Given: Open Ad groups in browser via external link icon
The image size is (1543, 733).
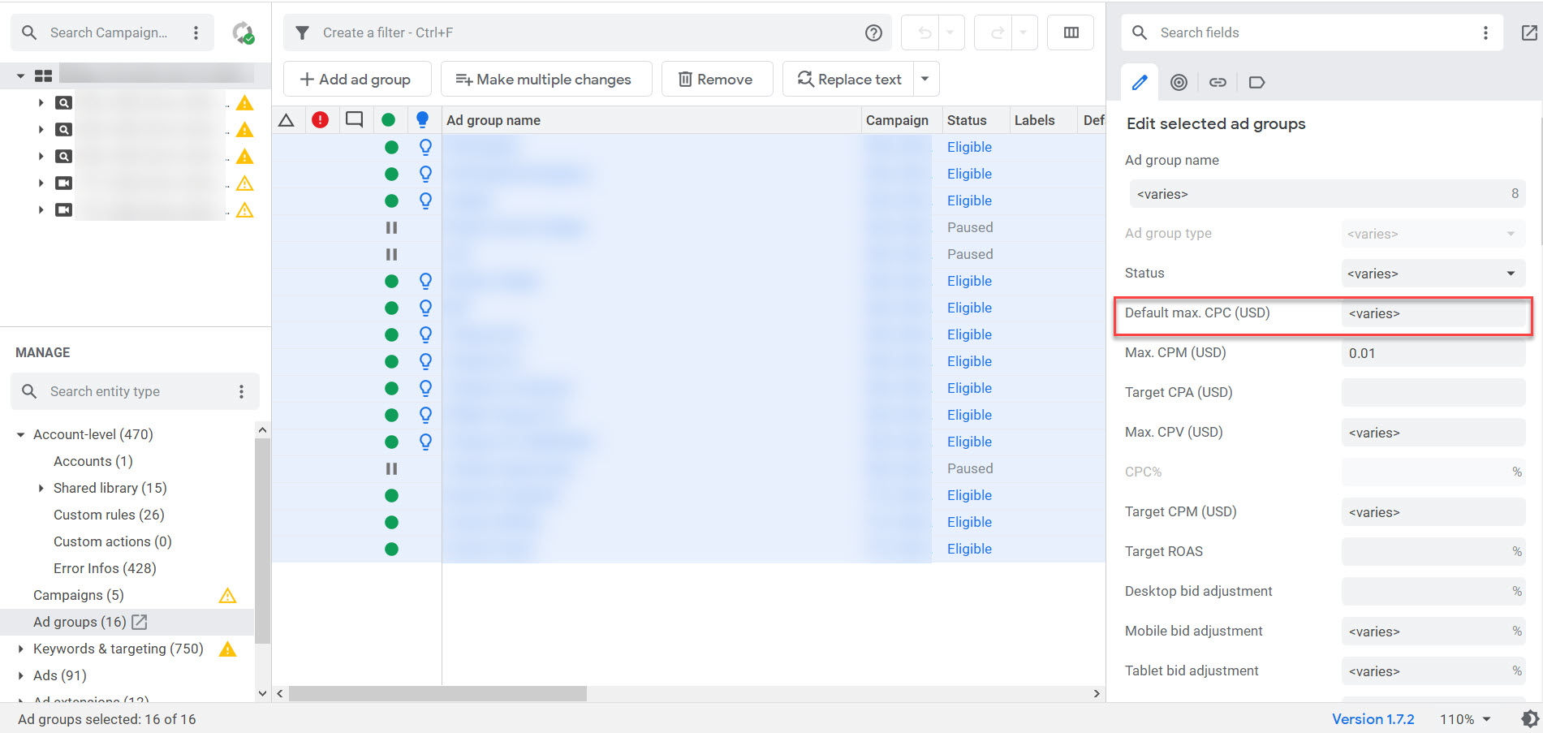Looking at the screenshot, I should pyautogui.click(x=139, y=622).
